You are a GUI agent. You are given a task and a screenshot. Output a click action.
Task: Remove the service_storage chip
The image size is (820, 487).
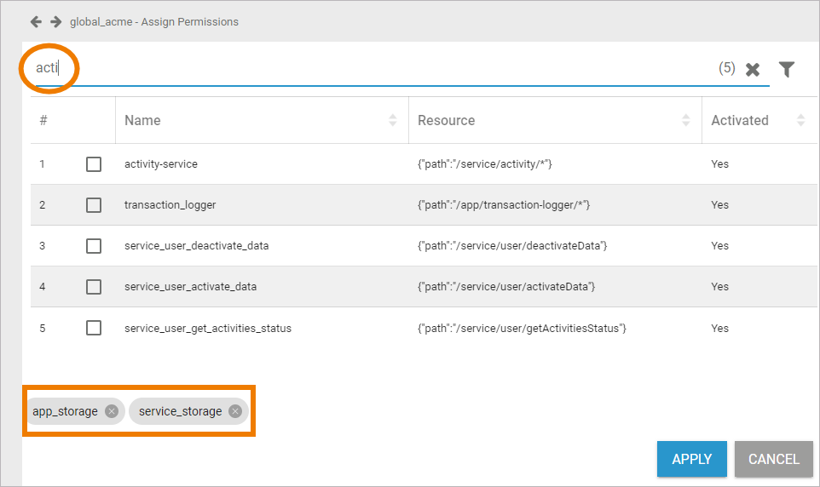(x=235, y=411)
